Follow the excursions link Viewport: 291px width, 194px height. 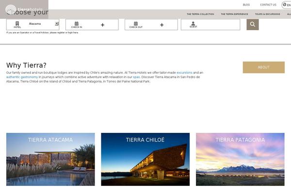click(184, 73)
